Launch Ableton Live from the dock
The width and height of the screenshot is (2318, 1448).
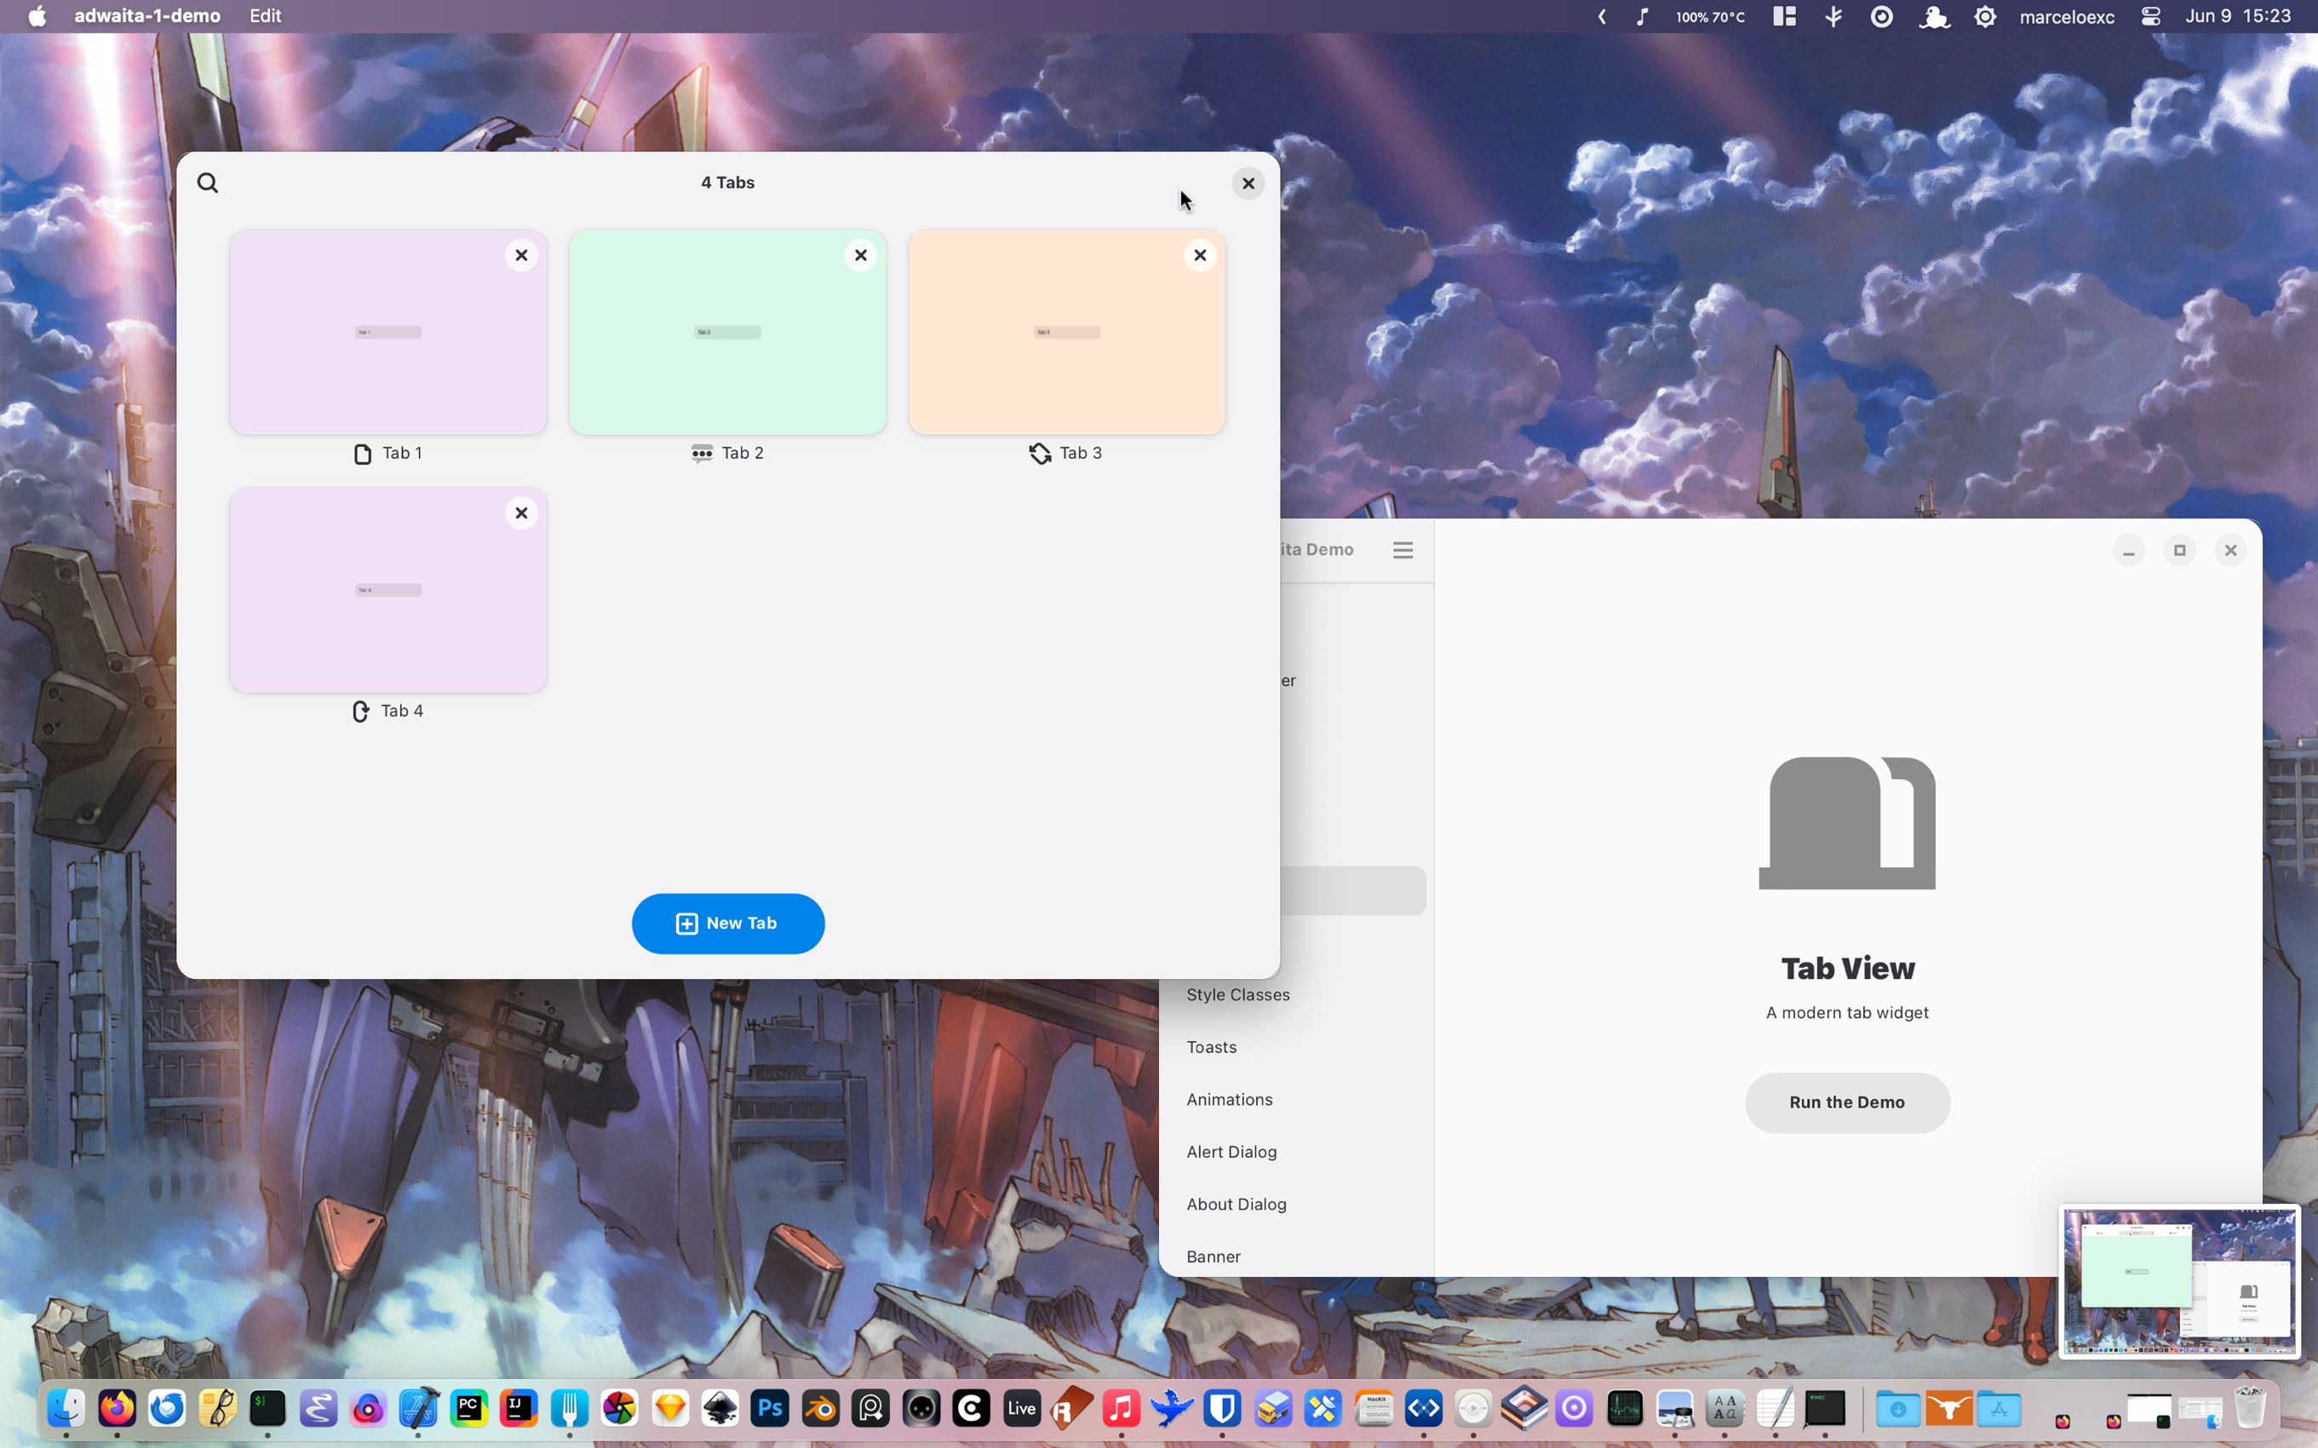(x=1022, y=1408)
